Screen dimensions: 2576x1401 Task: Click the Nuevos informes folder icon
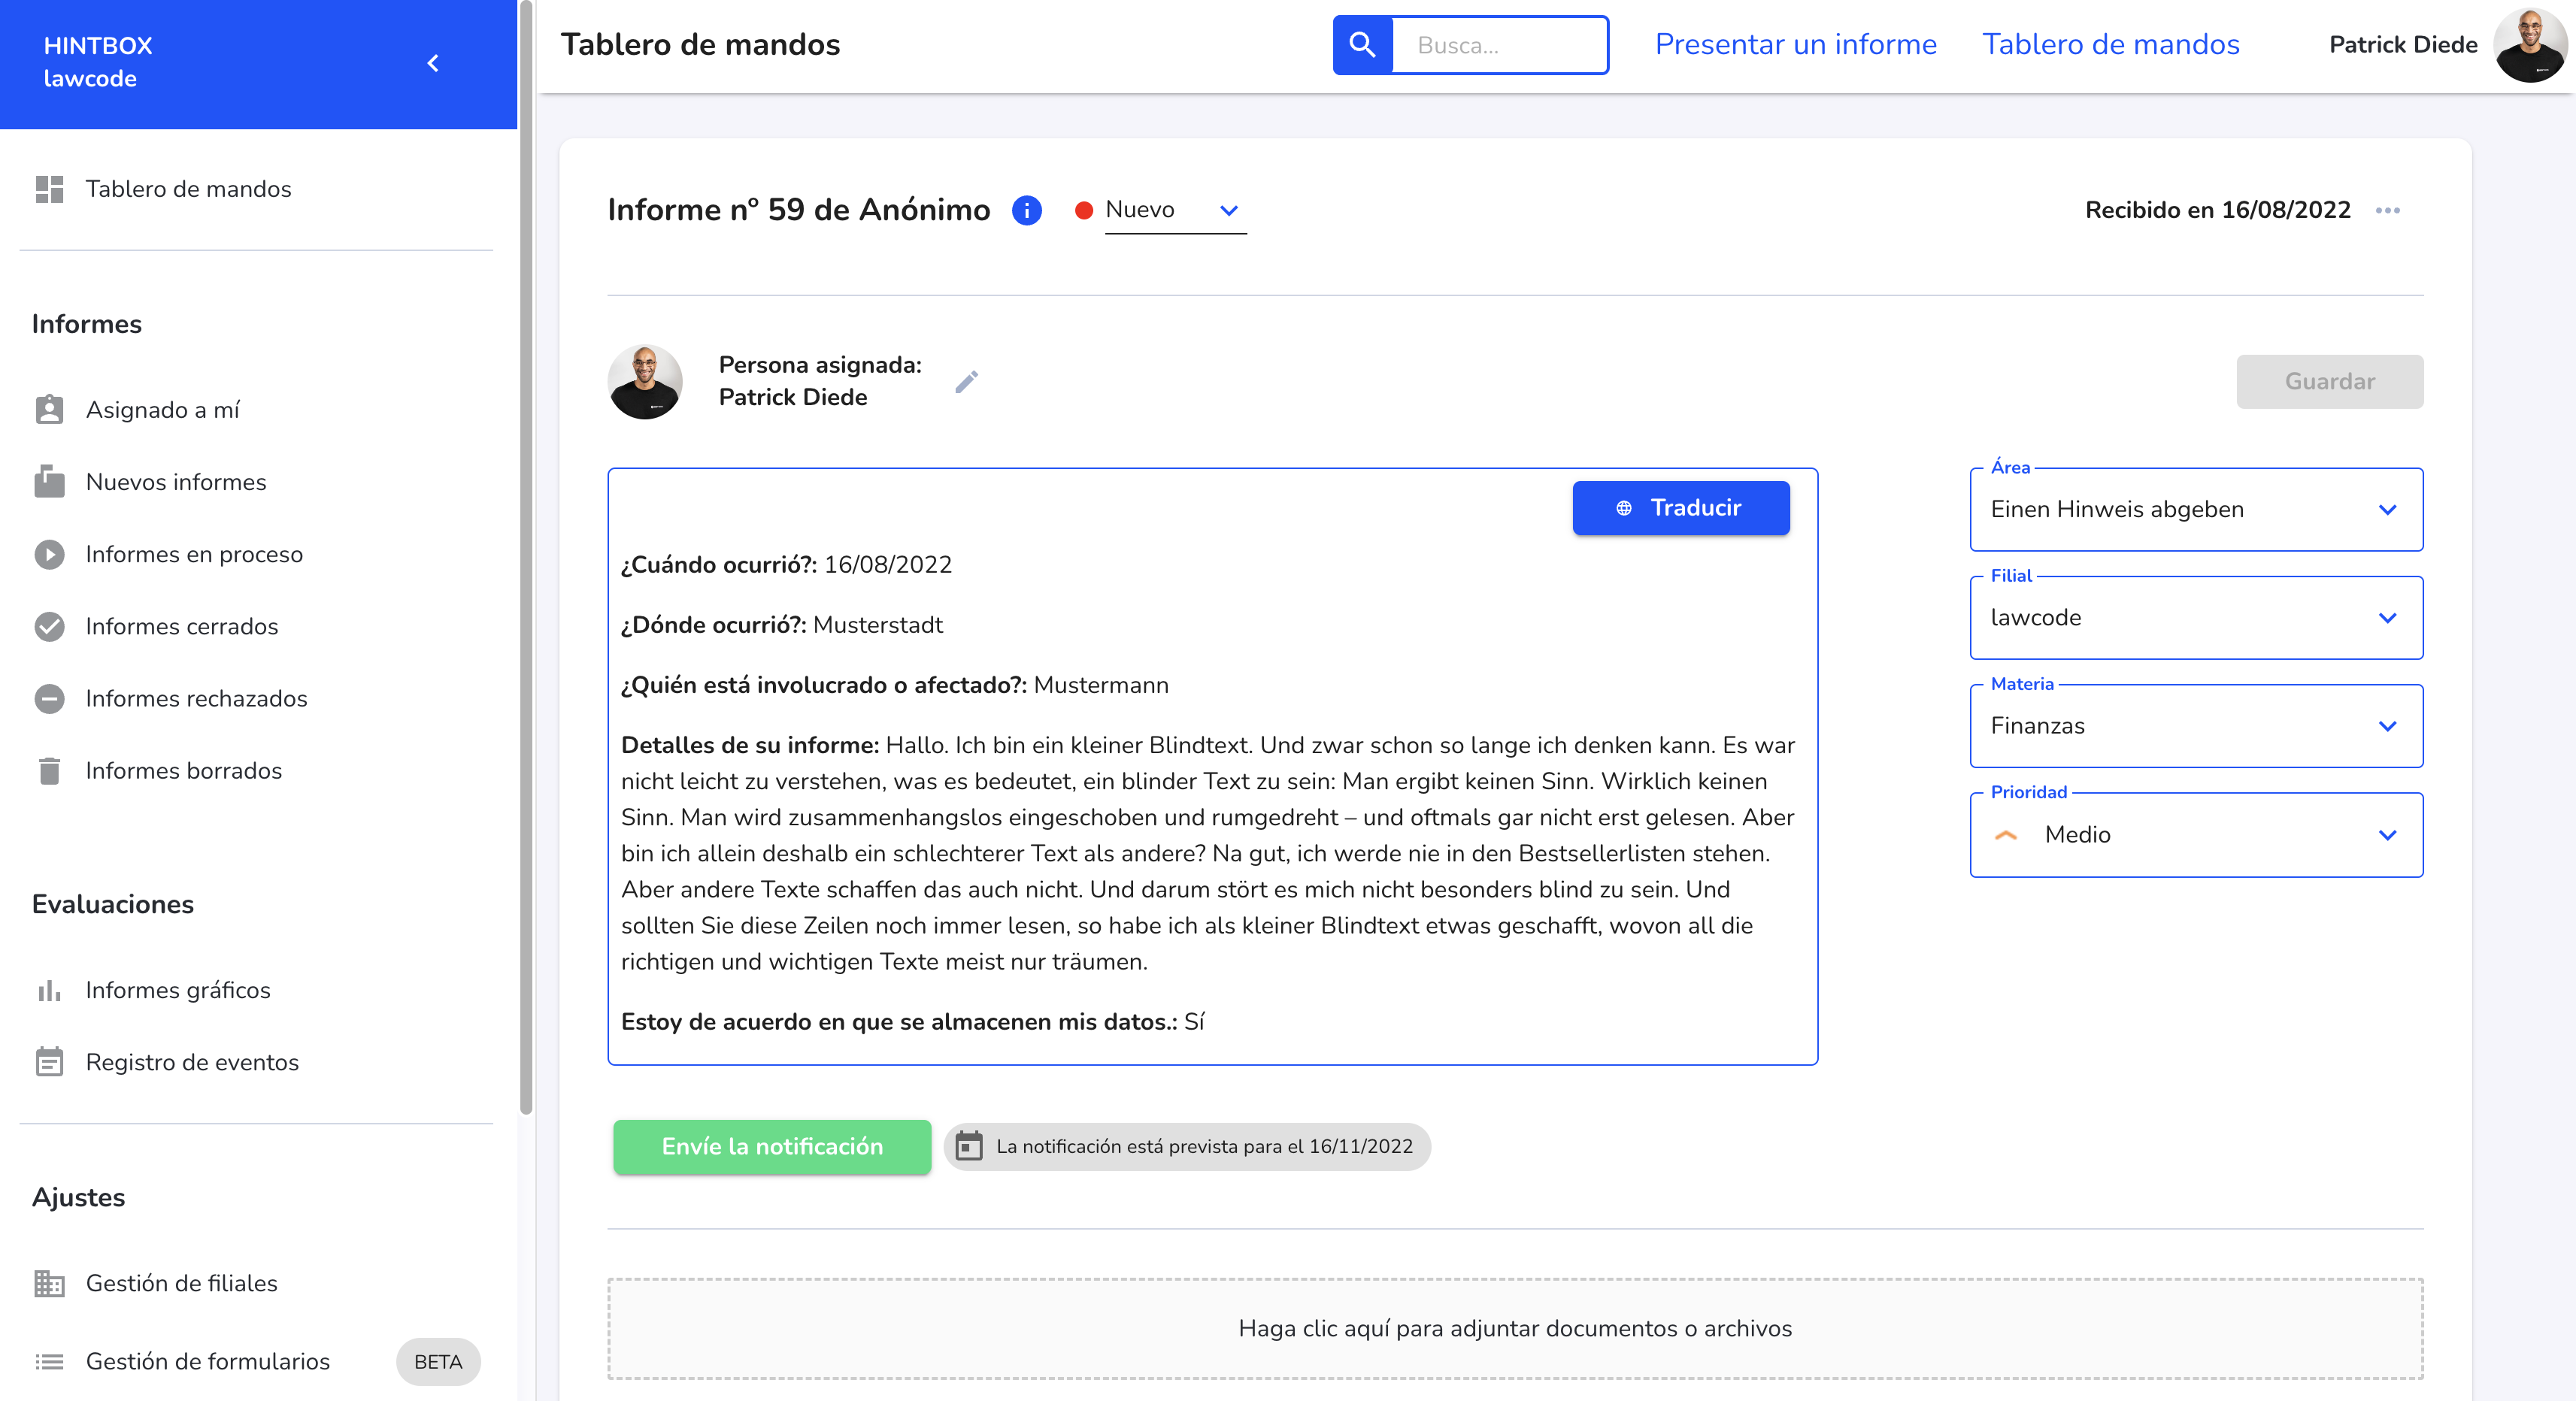point(49,482)
